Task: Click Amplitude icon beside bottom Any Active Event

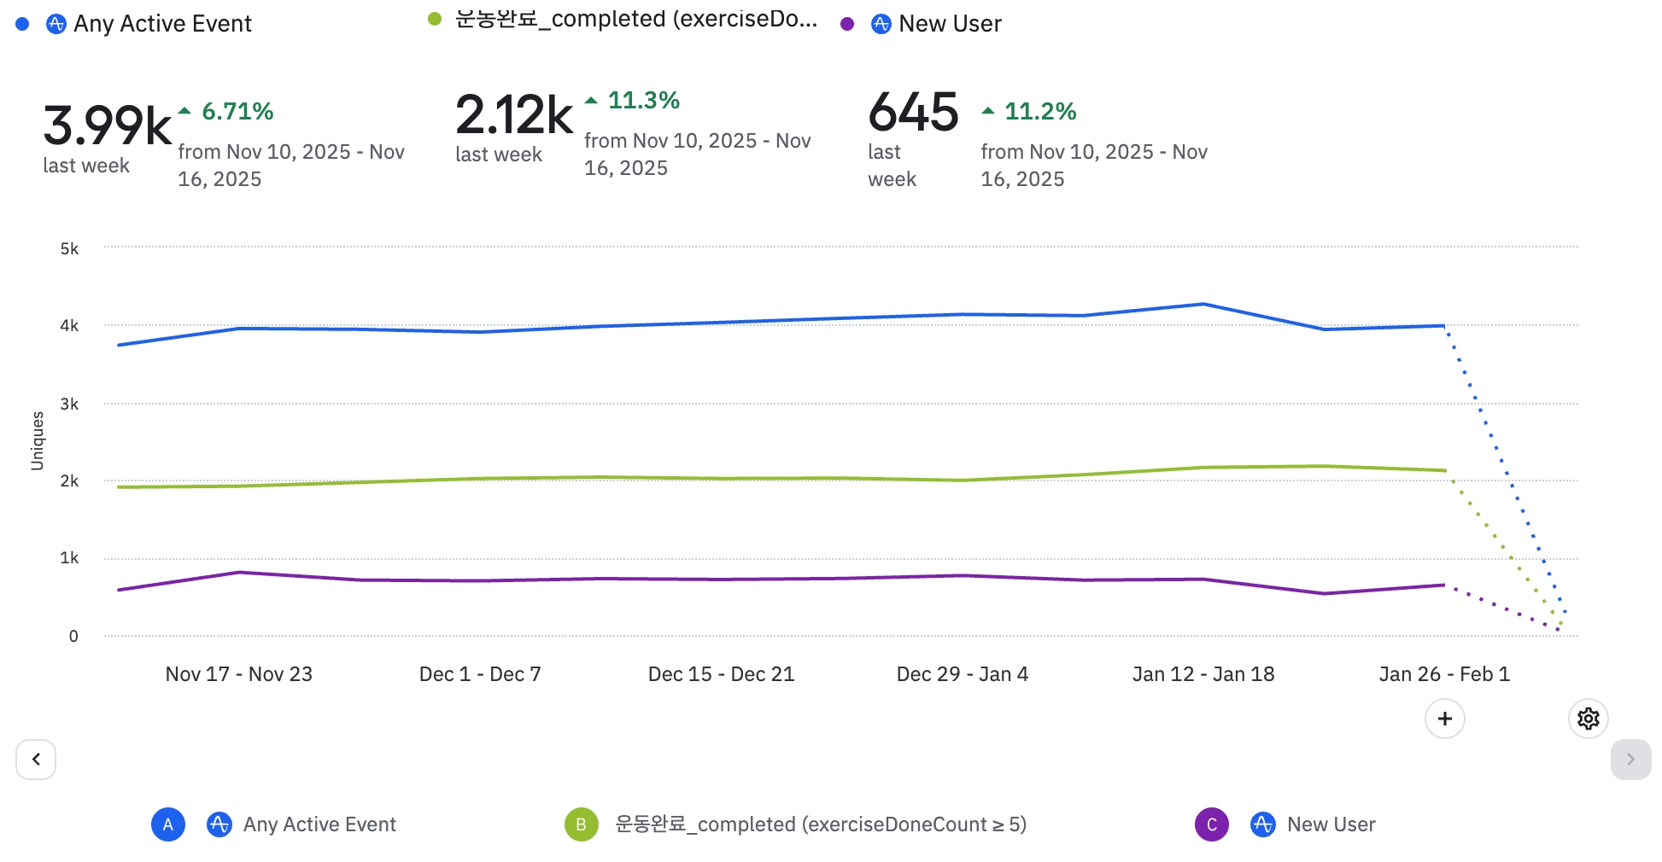Action: [219, 824]
